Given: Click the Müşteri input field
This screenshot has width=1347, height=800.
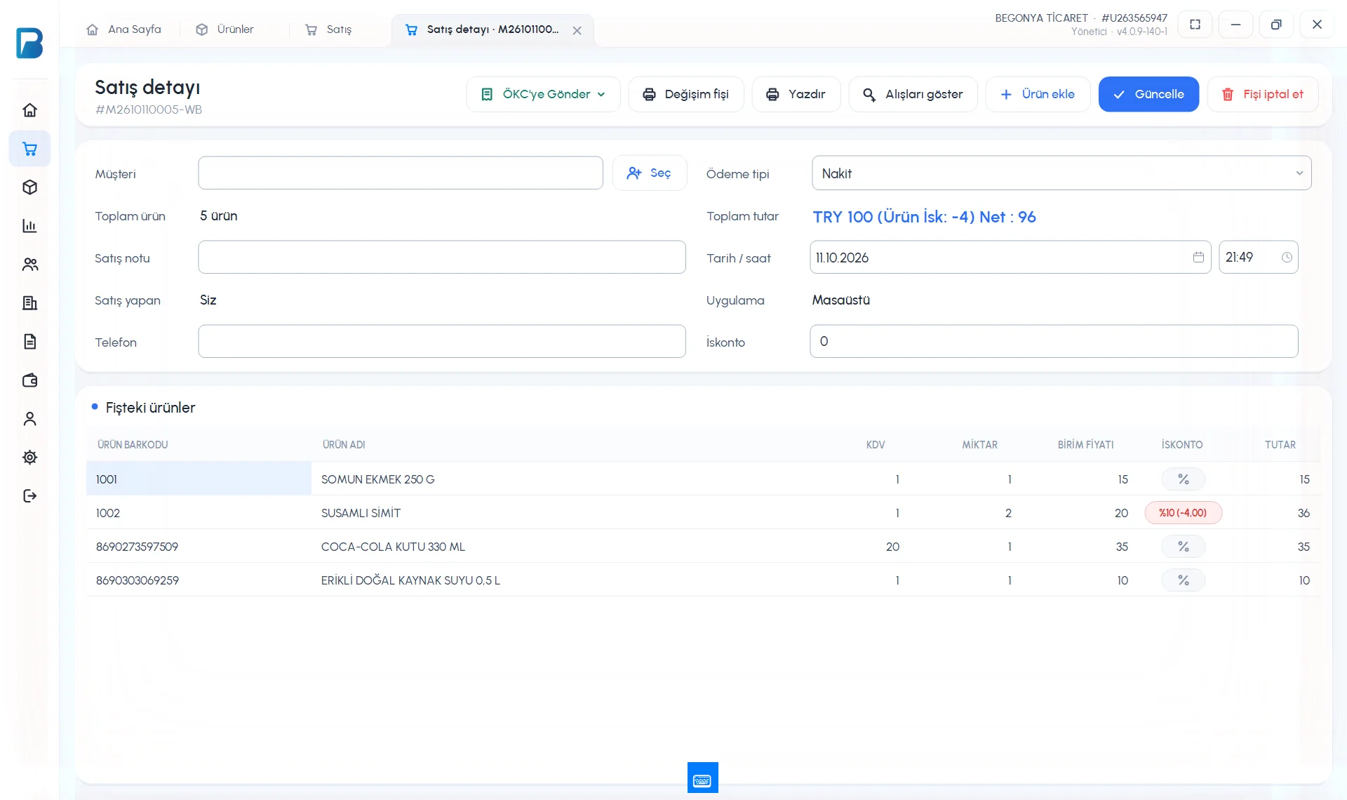Looking at the screenshot, I should point(401,173).
